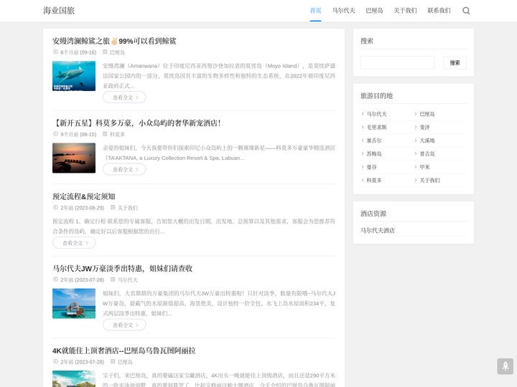Open the 巴厘岛 navigation menu item

(375, 11)
